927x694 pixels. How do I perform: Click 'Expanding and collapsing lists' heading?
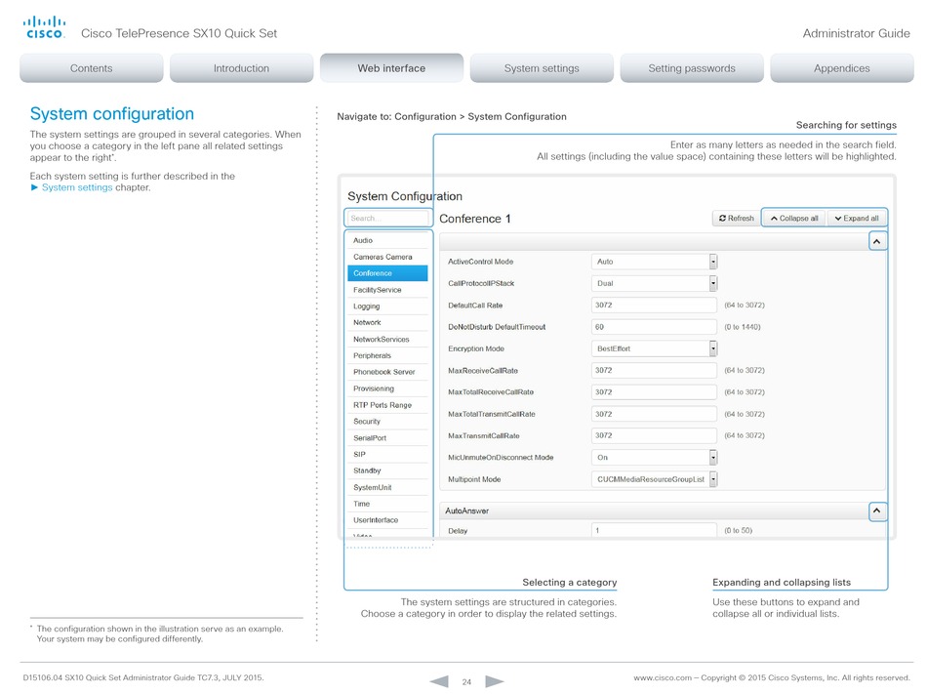(x=782, y=583)
